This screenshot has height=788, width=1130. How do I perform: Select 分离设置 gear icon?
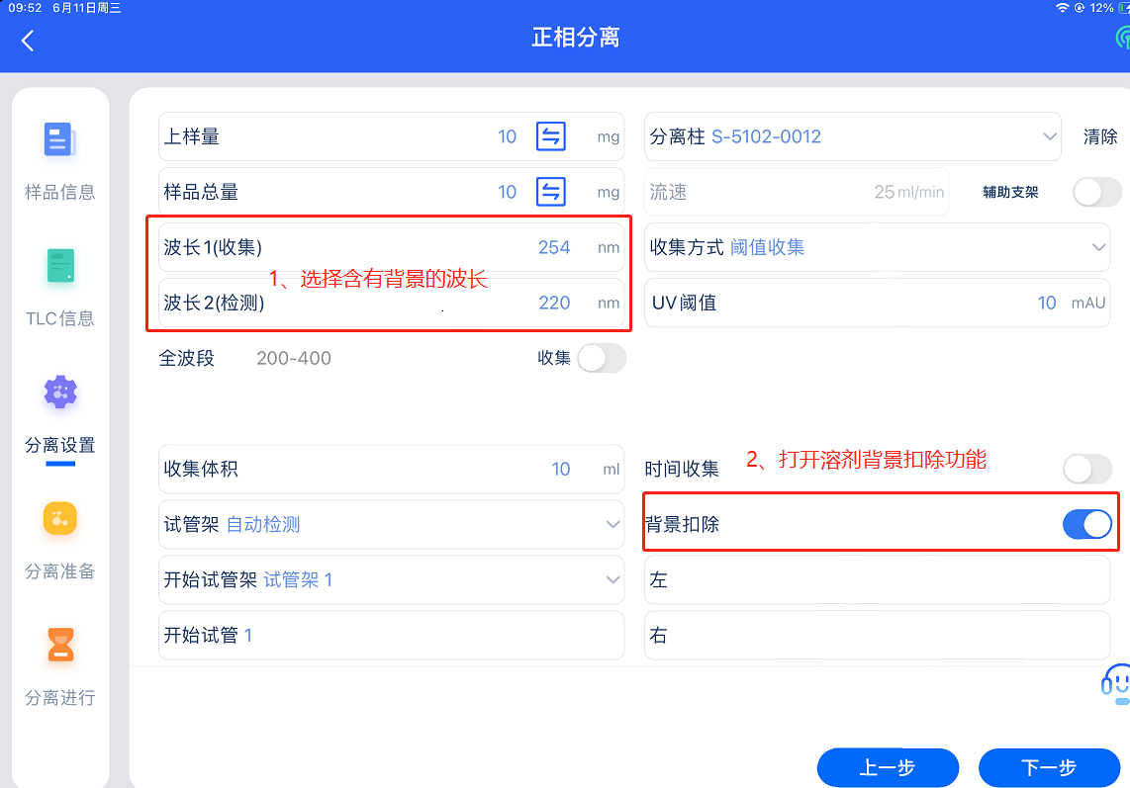pyautogui.click(x=59, y=394)
